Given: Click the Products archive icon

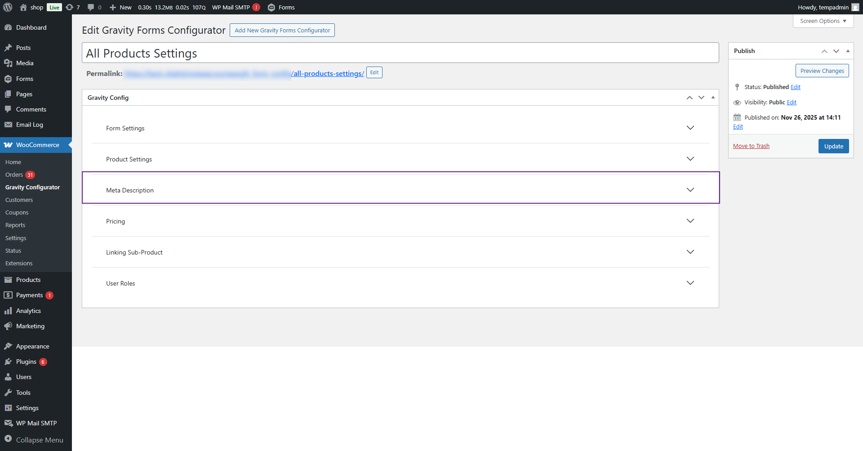Looking at the screenshot, I should tap(8, 280).
